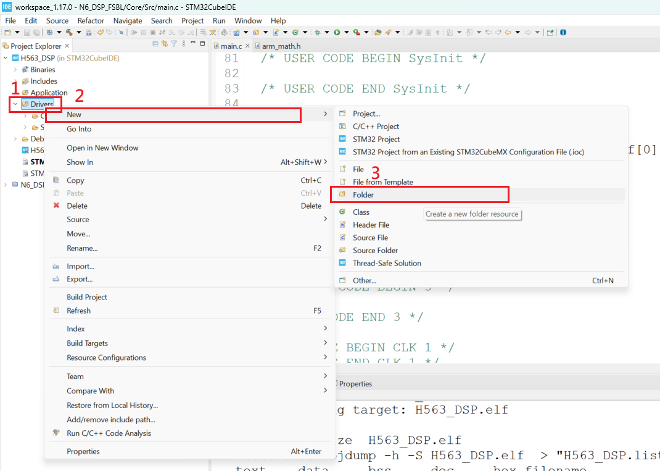Click the green bug Debug toolbar icon
Image resolution: width=660 pixels, height=471 pixels.
pyautogui.click(x=318, y=33)
